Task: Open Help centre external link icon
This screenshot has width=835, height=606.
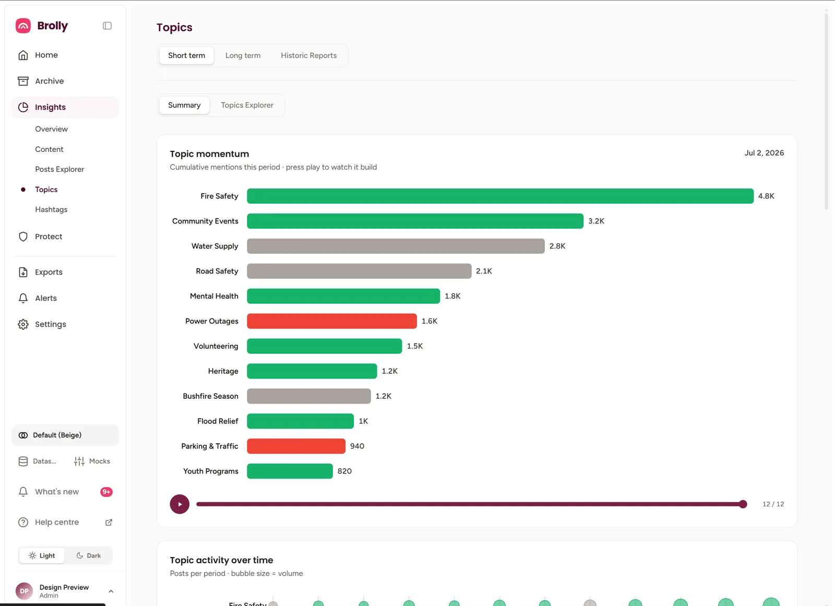Action: click(x=109, y=522)
